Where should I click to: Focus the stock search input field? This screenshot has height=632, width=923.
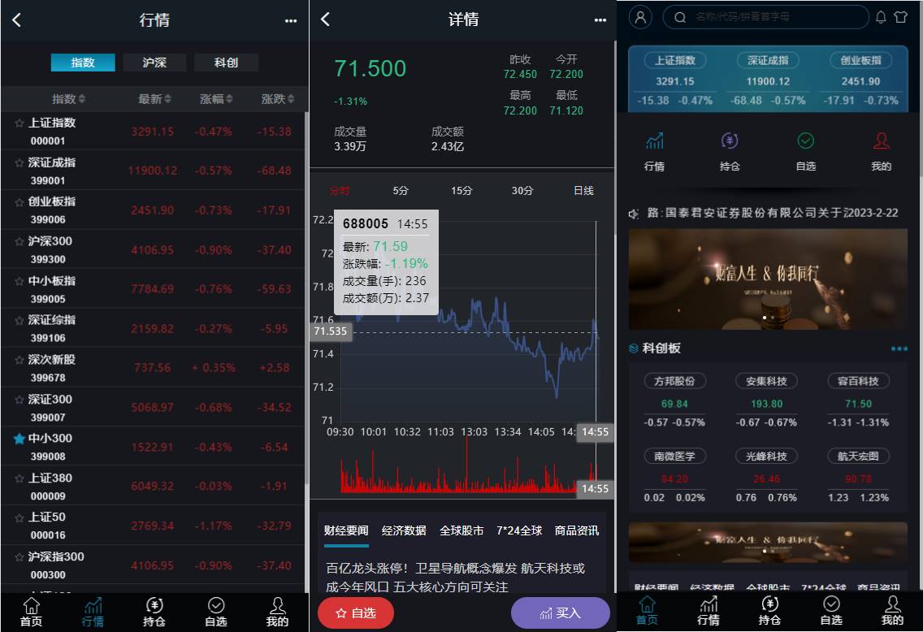tap(765, 17)
